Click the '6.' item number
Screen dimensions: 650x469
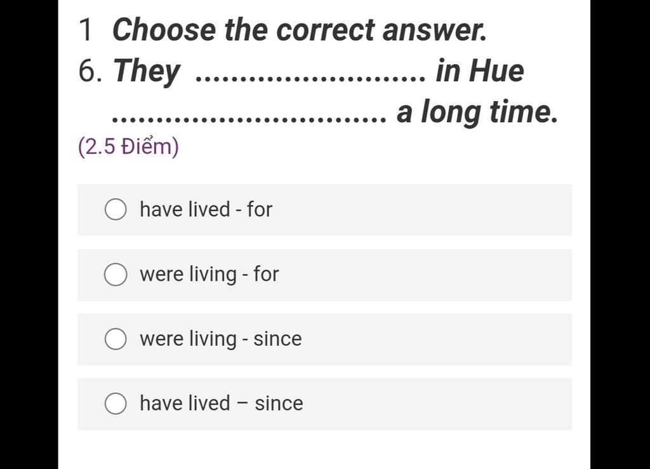coord(91,71)
